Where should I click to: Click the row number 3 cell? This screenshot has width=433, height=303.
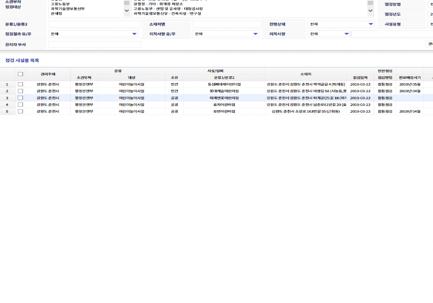coord(7,98)
